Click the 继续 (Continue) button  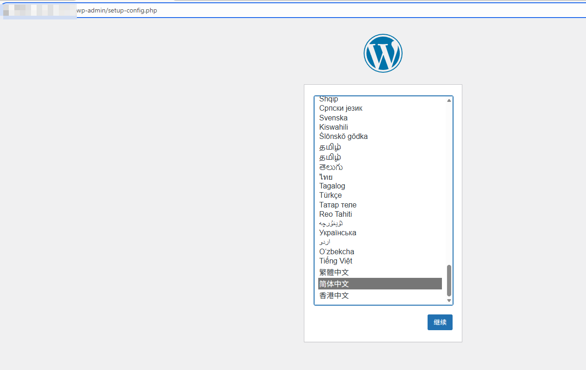(x=440, y=322)
